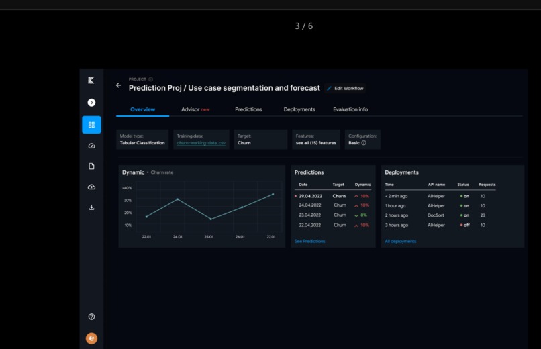Click the 'off' status in 3 hours ago row
This screenshot has width=541, height=349.
(x=464, y=225)
